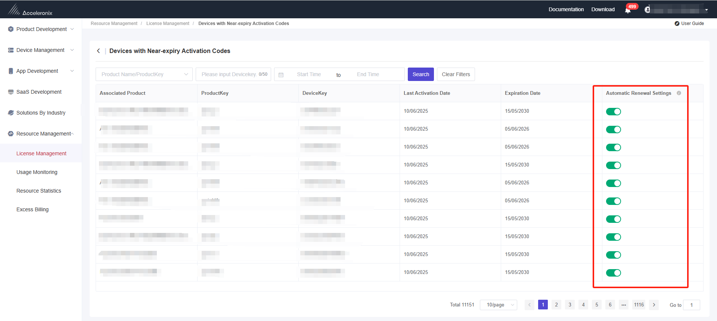The height and width of the screenshot is (321, 717).
Task: Expand the Product Development menu chevron
Action: click(x=72, y=29)
